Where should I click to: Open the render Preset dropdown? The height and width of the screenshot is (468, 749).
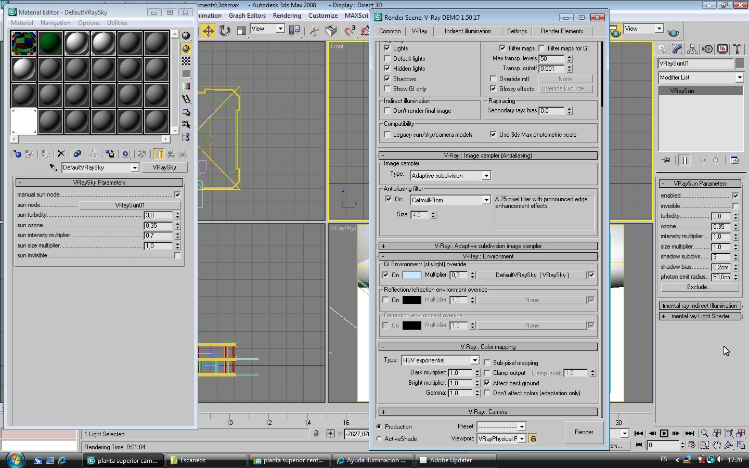(x=501, y=426)
